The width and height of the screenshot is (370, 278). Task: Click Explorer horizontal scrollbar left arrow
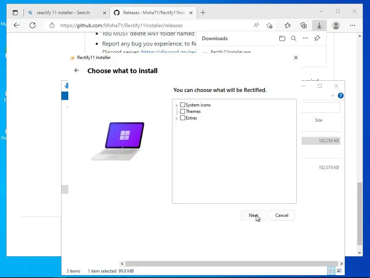pos(122,264)
